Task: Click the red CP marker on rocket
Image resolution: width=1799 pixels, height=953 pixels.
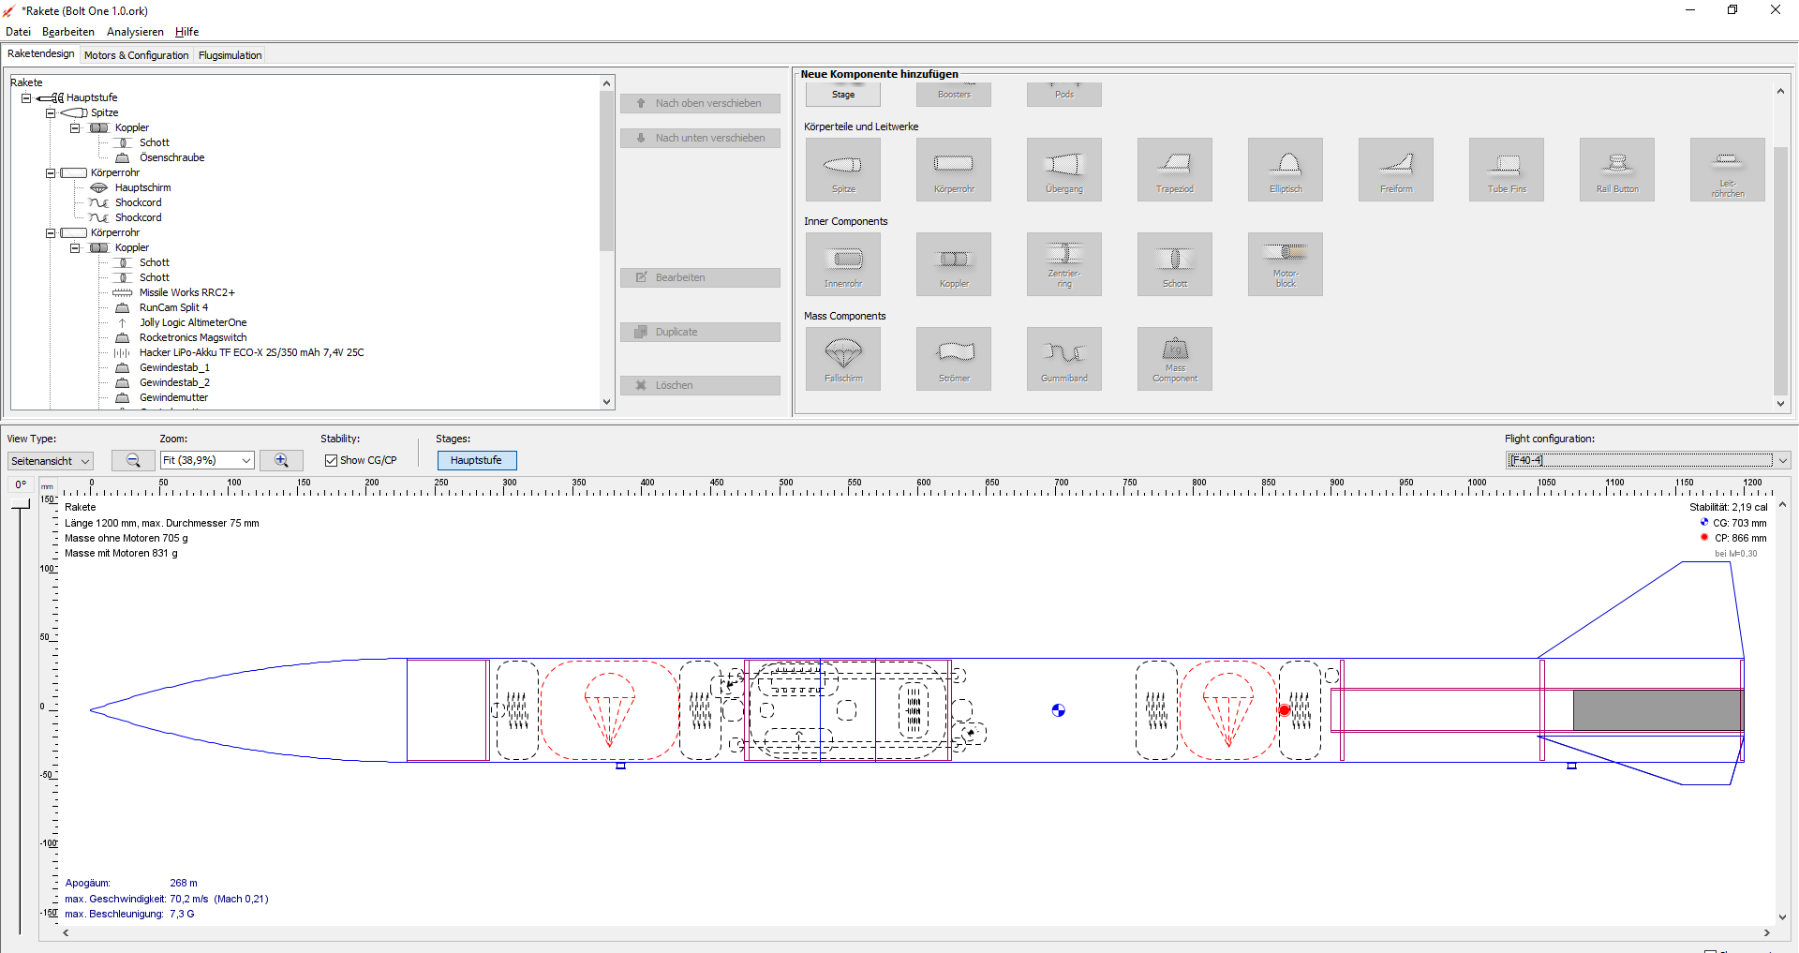Action: pyautogui.click(x=1284, y=711)
